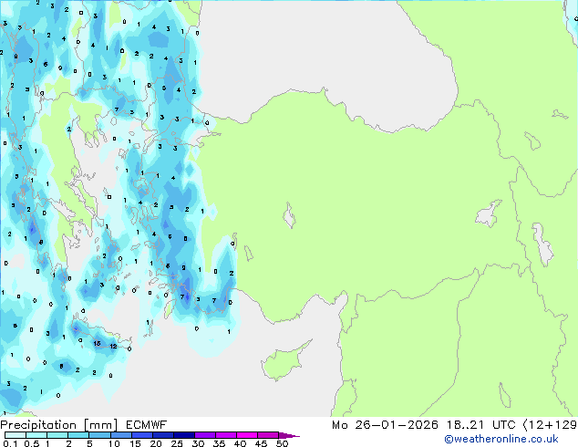The width and height of the screenshot is (578, 447).
Task: Select the 'Mo 26-01-2026' date text
Action: tap(385, 425)
